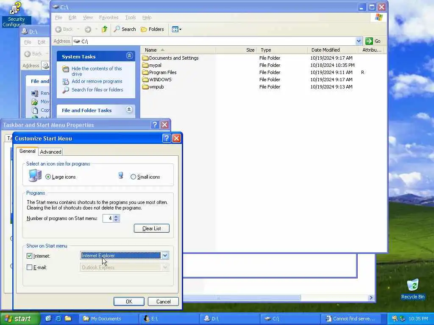Check the E-mail checkbox

[29, 267]
